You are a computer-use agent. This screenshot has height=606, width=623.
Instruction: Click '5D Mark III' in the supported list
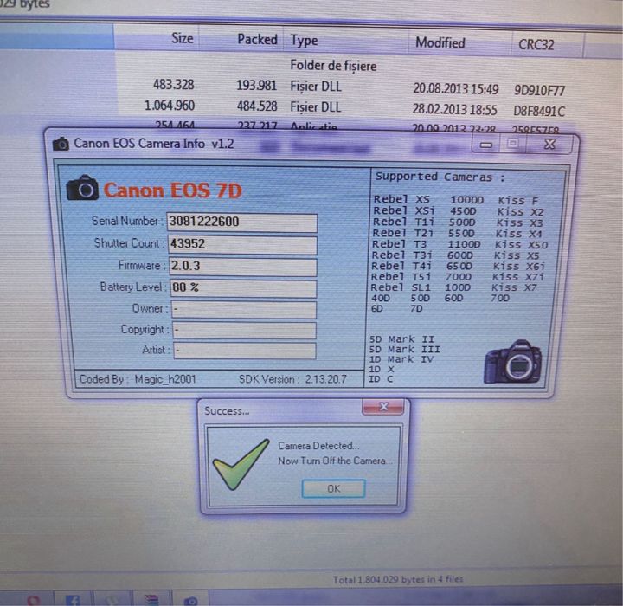404,349
